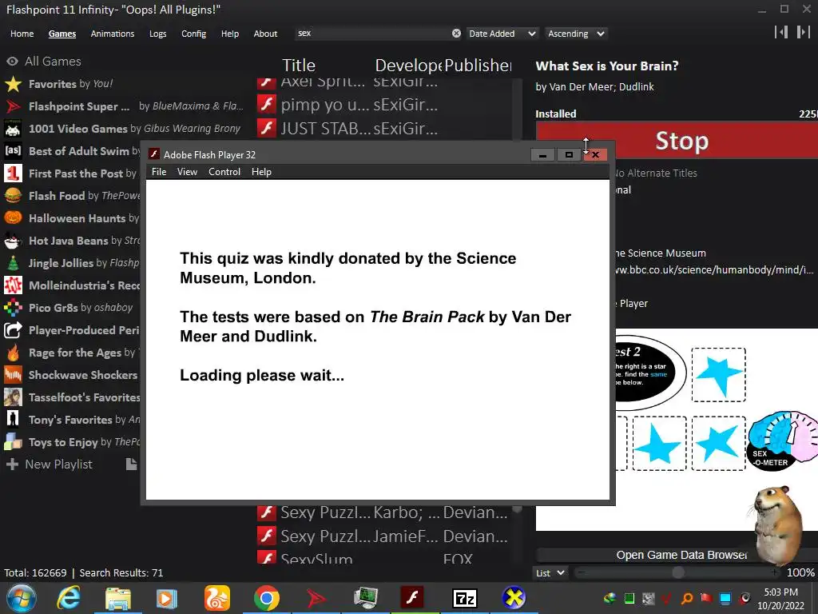The image size is (818, 614).
Task: Open 7-Zip from the taskbar
Action: point(465,598)
